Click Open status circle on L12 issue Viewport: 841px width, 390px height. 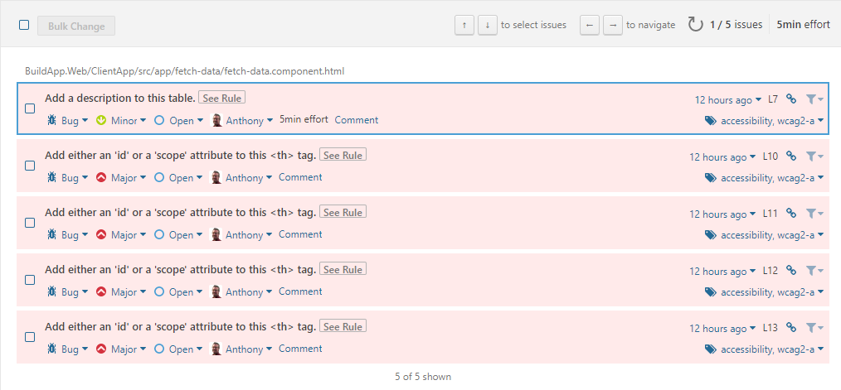[x=158, y=291]
